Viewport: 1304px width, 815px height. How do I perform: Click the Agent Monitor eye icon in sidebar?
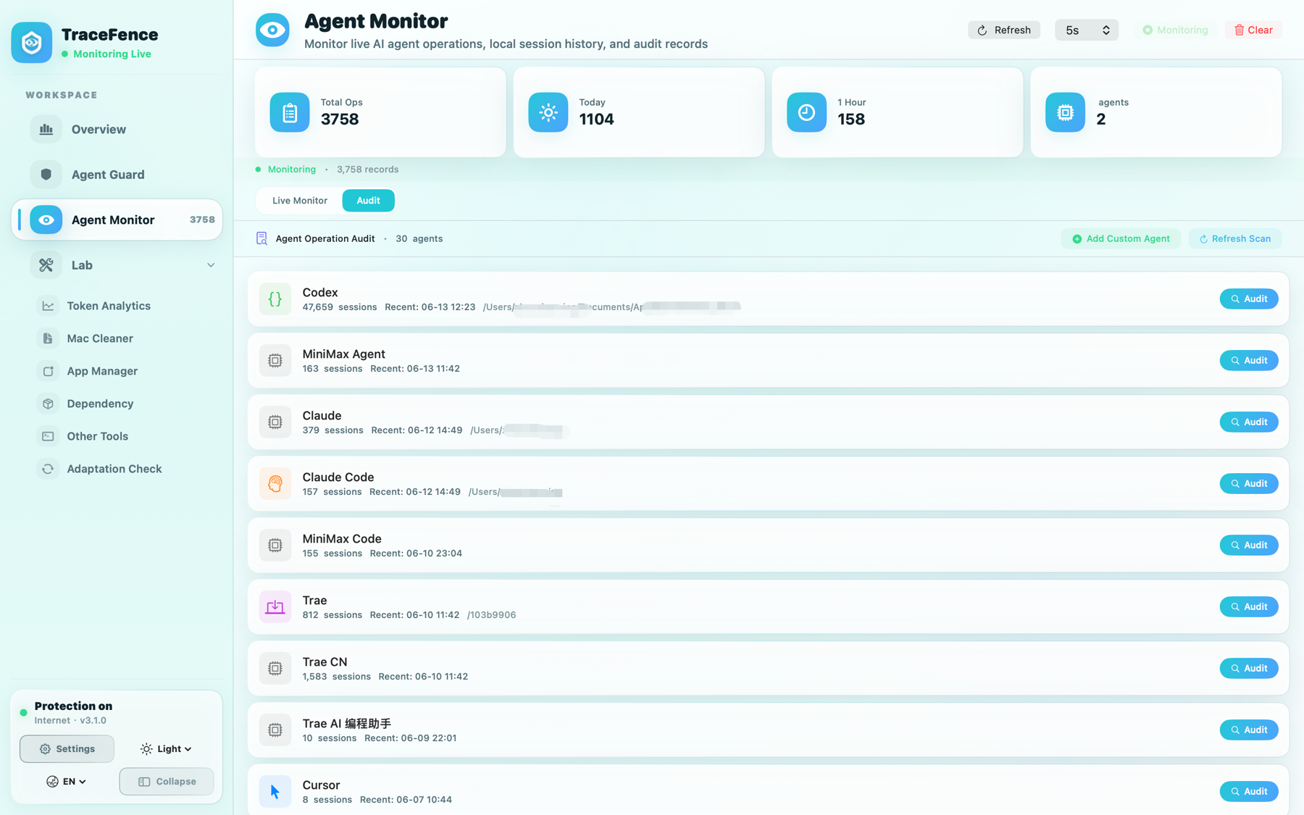[46, 220]
